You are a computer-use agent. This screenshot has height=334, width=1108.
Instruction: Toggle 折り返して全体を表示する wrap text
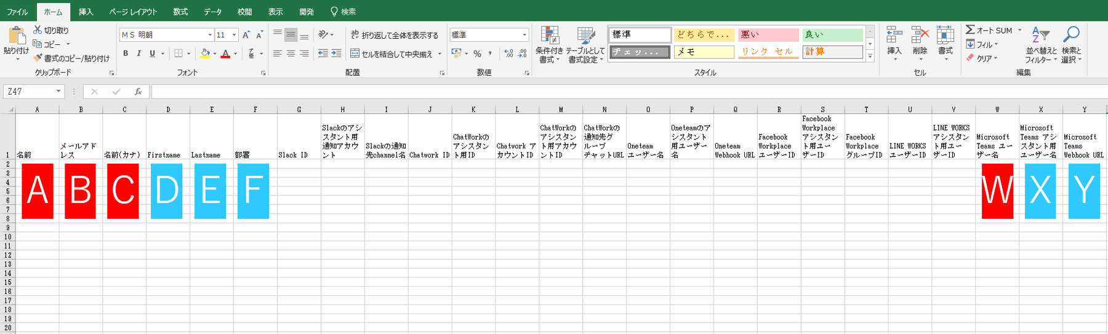click(x=395, y=35)
